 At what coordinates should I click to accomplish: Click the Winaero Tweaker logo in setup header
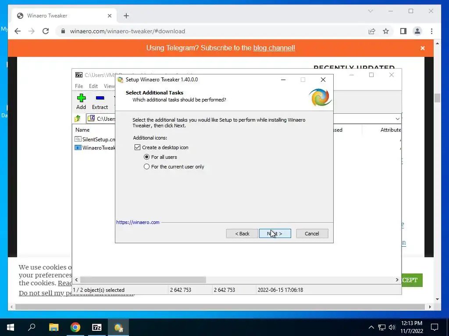tap(320, 98)
